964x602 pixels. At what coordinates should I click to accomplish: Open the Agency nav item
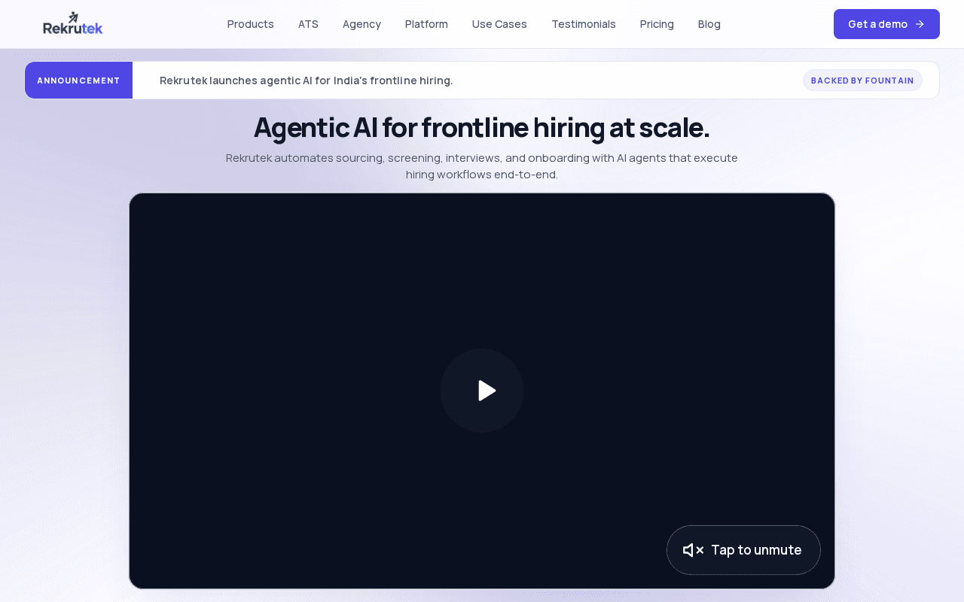(x=361, y=24)
